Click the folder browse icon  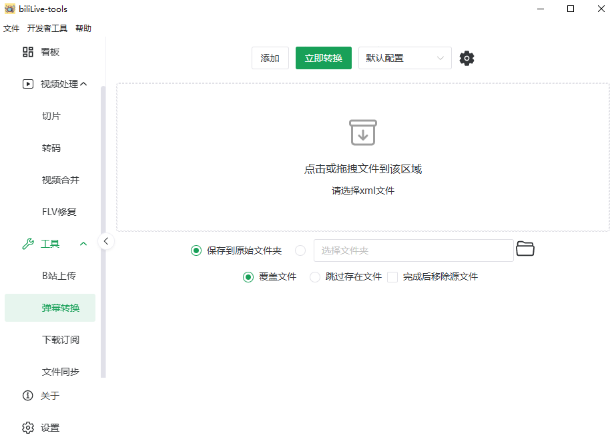pos(525,248)
